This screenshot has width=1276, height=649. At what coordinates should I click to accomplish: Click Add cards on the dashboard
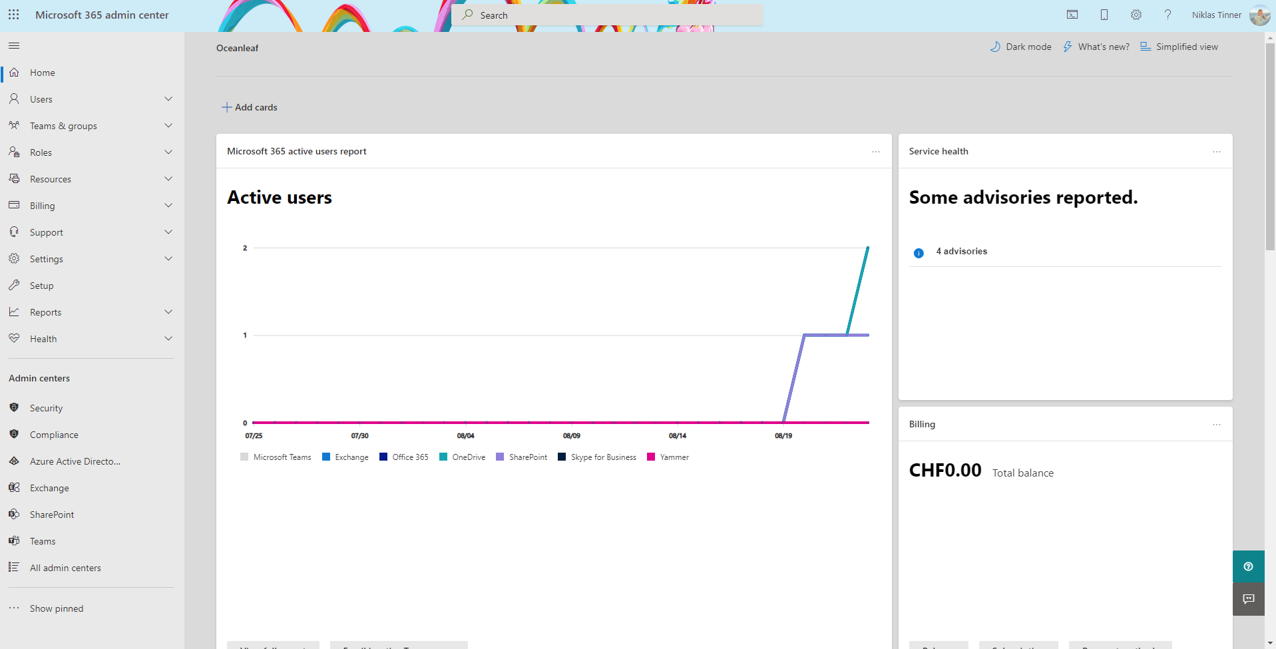[x=249, y=107]
